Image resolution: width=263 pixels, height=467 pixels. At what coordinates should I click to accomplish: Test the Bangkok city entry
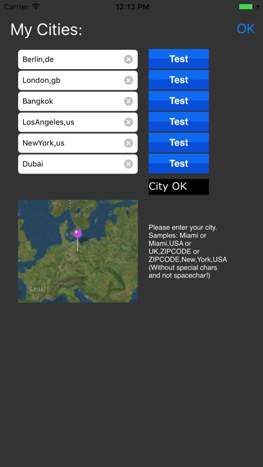coord(179,101)
